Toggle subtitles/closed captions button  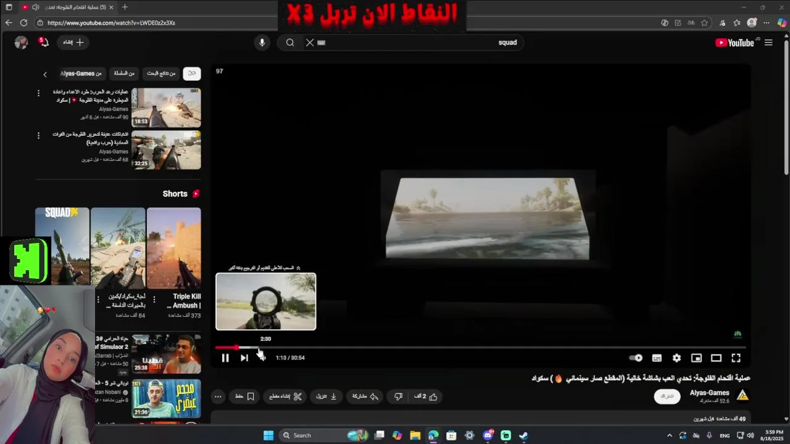(657, 358)
